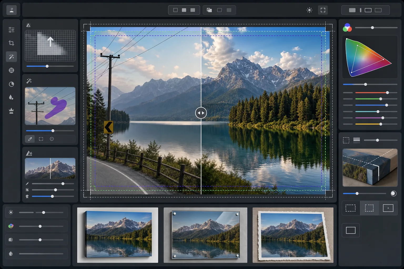Select the rightmost dim rectangle layout option

(x=378, y=10)
